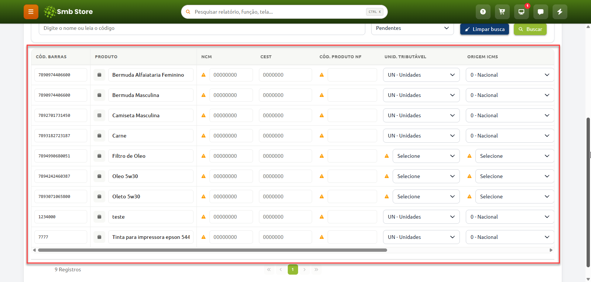
Task: Open the Pendentes filter dropdown
Action: point(412,28)
